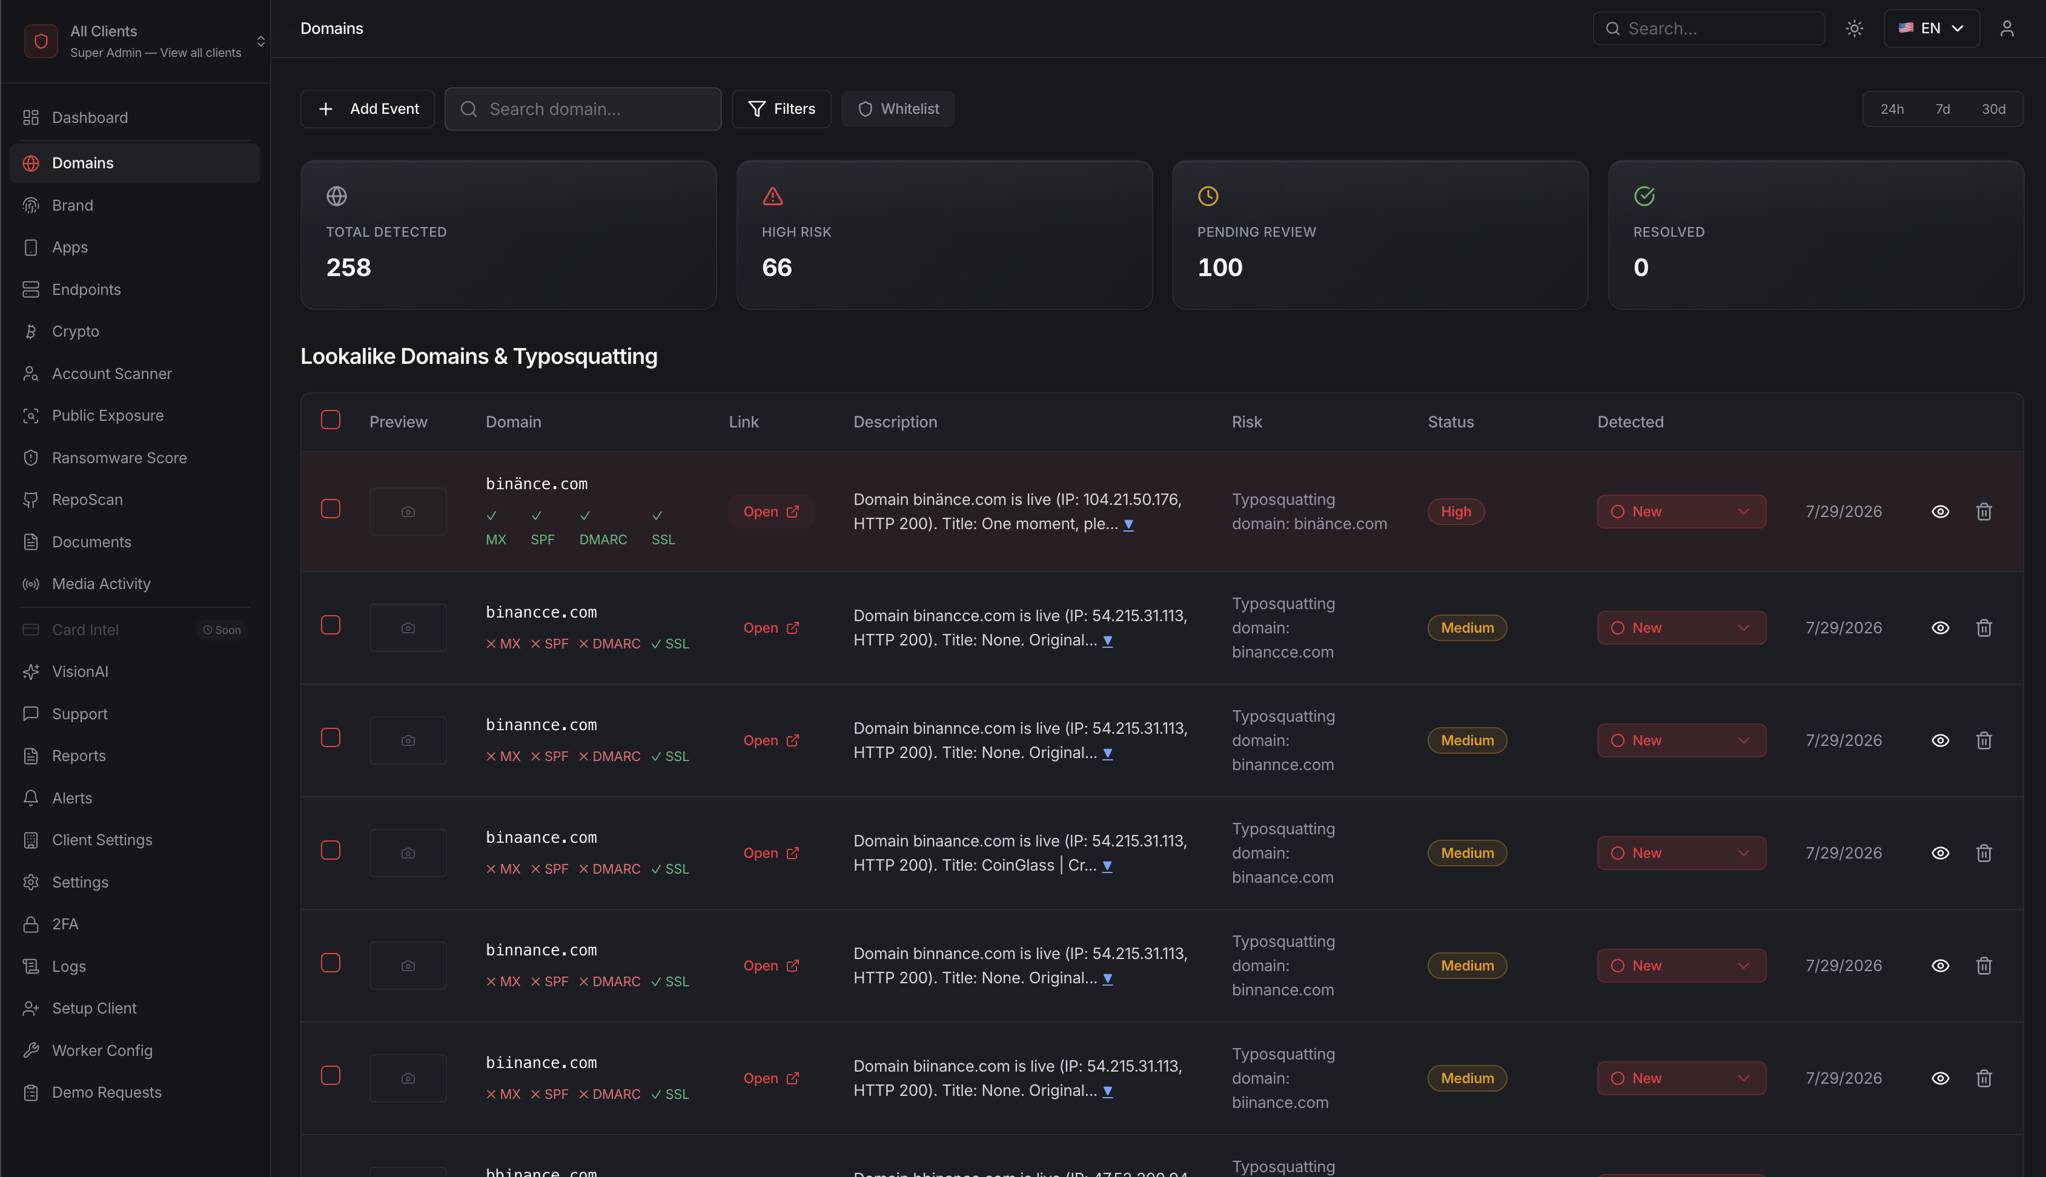Change status dropdown for binancce.com
Image resolution: width=2046 pixels, height=1177 pixels.
1681,628
